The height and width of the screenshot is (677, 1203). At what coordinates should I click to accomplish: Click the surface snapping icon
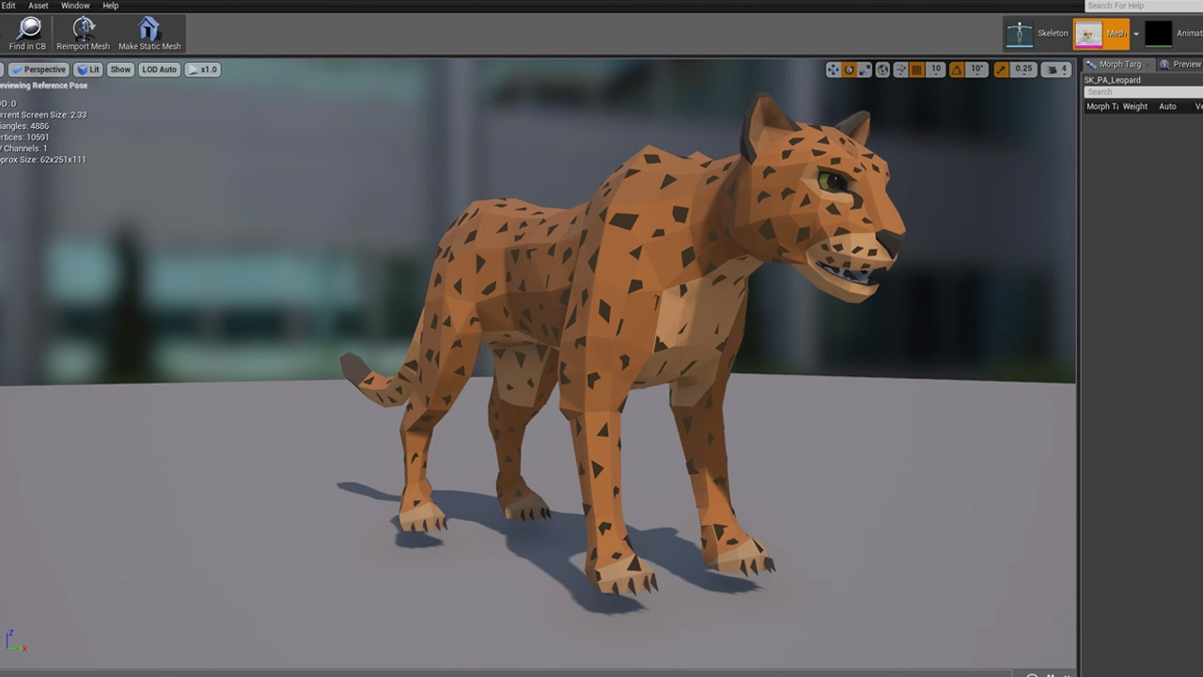pos(900,70)
